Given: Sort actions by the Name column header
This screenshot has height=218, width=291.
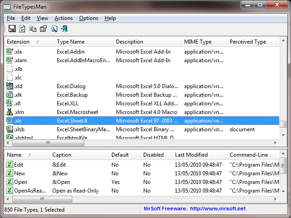Looking at the screenshot, I should coord(27,155).
